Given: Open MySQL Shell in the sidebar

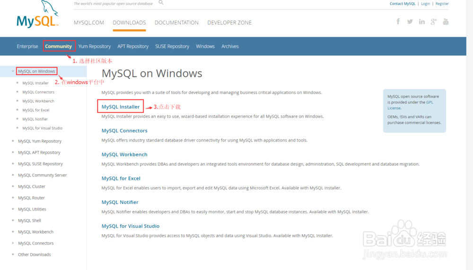Looking at the screenshot, I should coord(29,220).
